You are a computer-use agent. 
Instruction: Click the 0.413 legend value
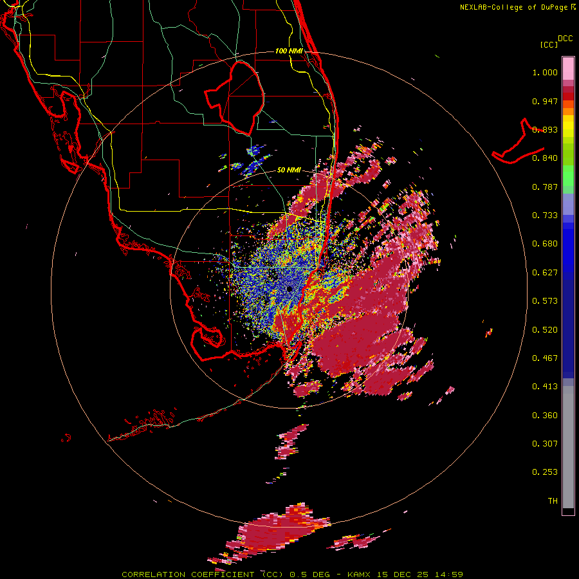point(545,387)
